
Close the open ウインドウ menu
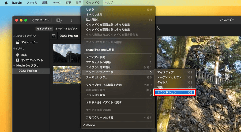click(x=93, y=3)
